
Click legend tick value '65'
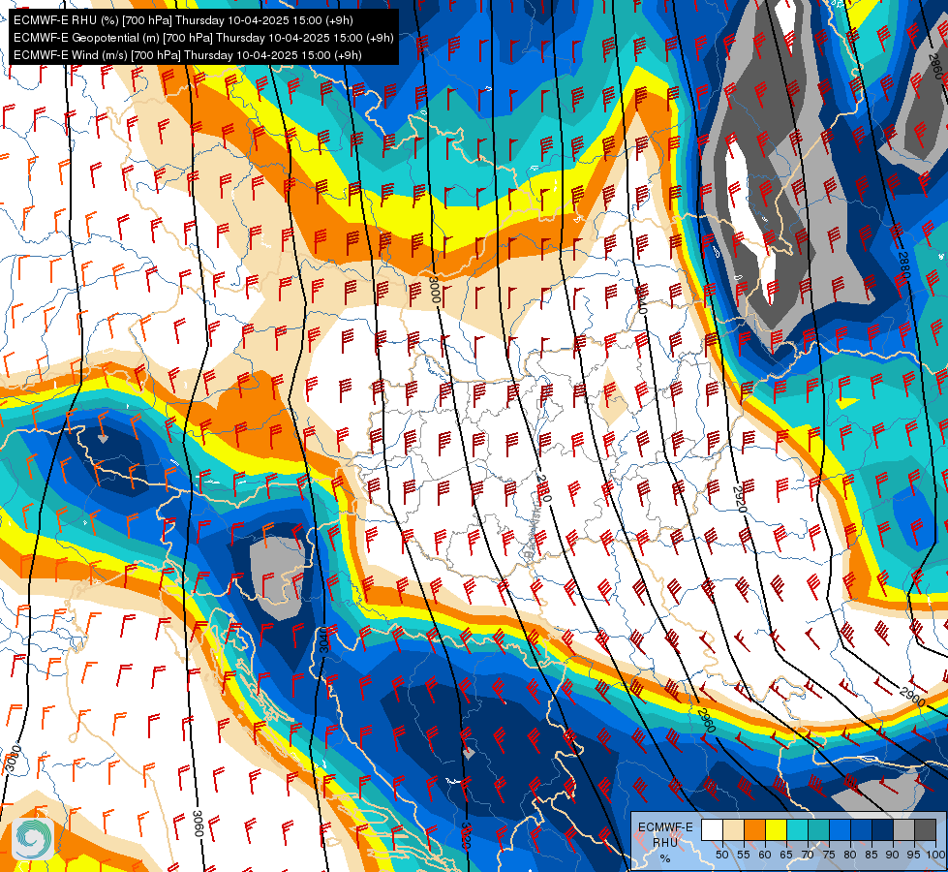point(786,855)
